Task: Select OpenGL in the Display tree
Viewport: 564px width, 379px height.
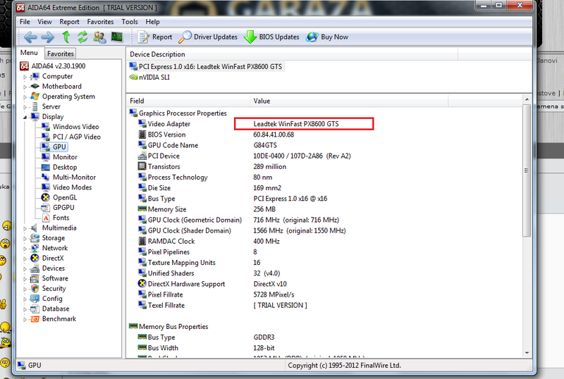Action: [66, 197]
